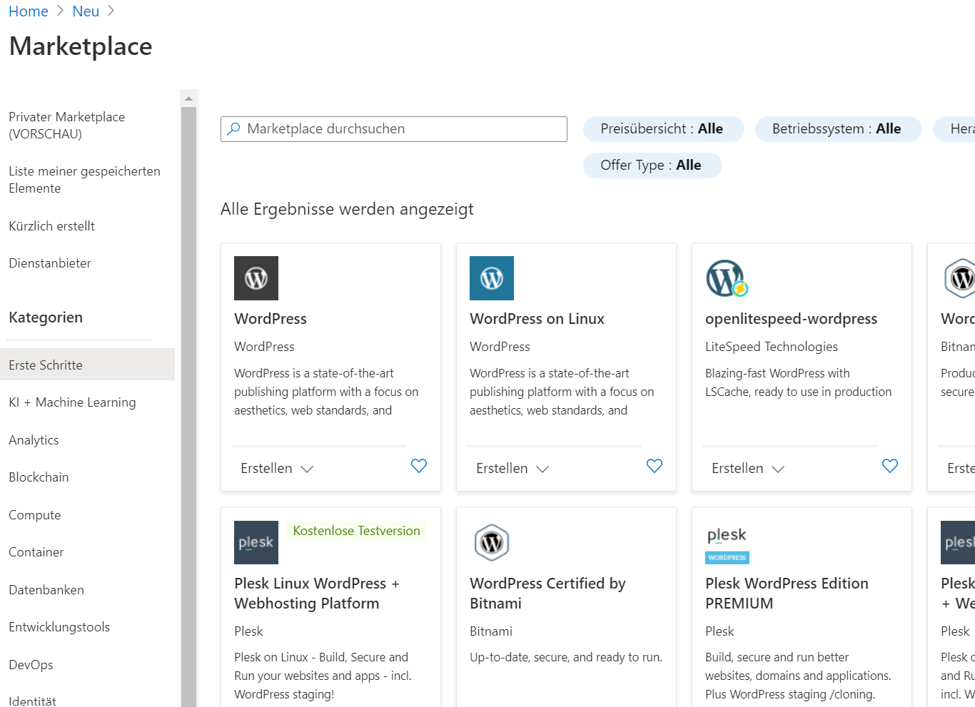This screenshot has height=707, width=975.
Task: Go to Home breadcrumb
Action: pos(29,11)
